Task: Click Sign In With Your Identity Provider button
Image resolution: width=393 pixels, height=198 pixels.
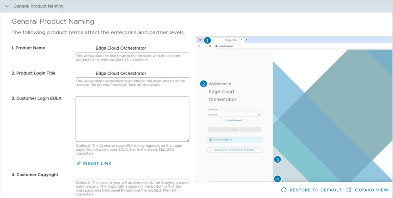Action: pos(235,150)
